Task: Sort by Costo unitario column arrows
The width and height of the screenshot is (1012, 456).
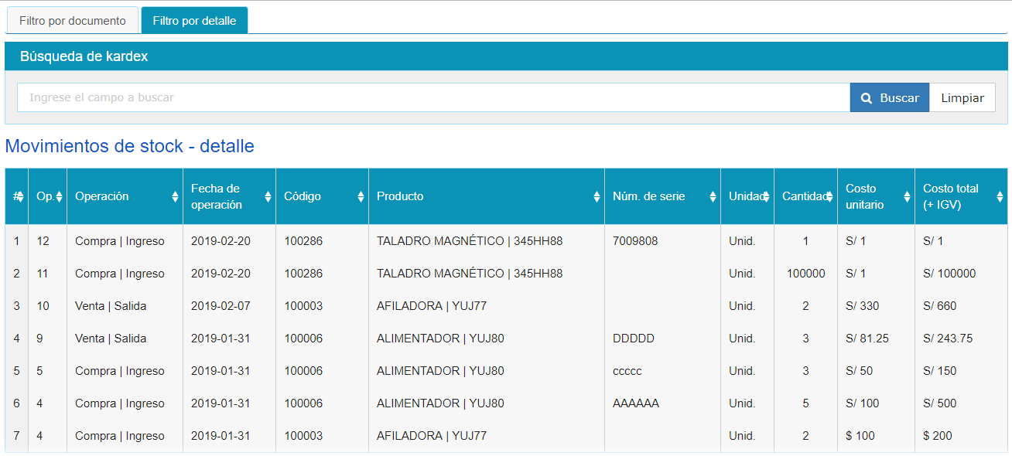Action: point(907,197)
